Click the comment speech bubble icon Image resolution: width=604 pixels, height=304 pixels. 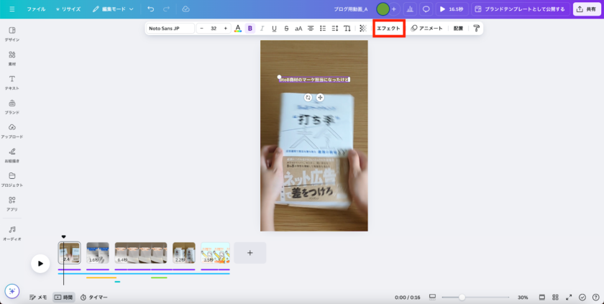point(426,9)
